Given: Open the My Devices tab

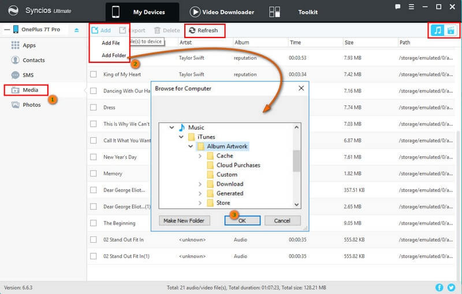Looking at the screenshot, I should (x=142, y=12).
